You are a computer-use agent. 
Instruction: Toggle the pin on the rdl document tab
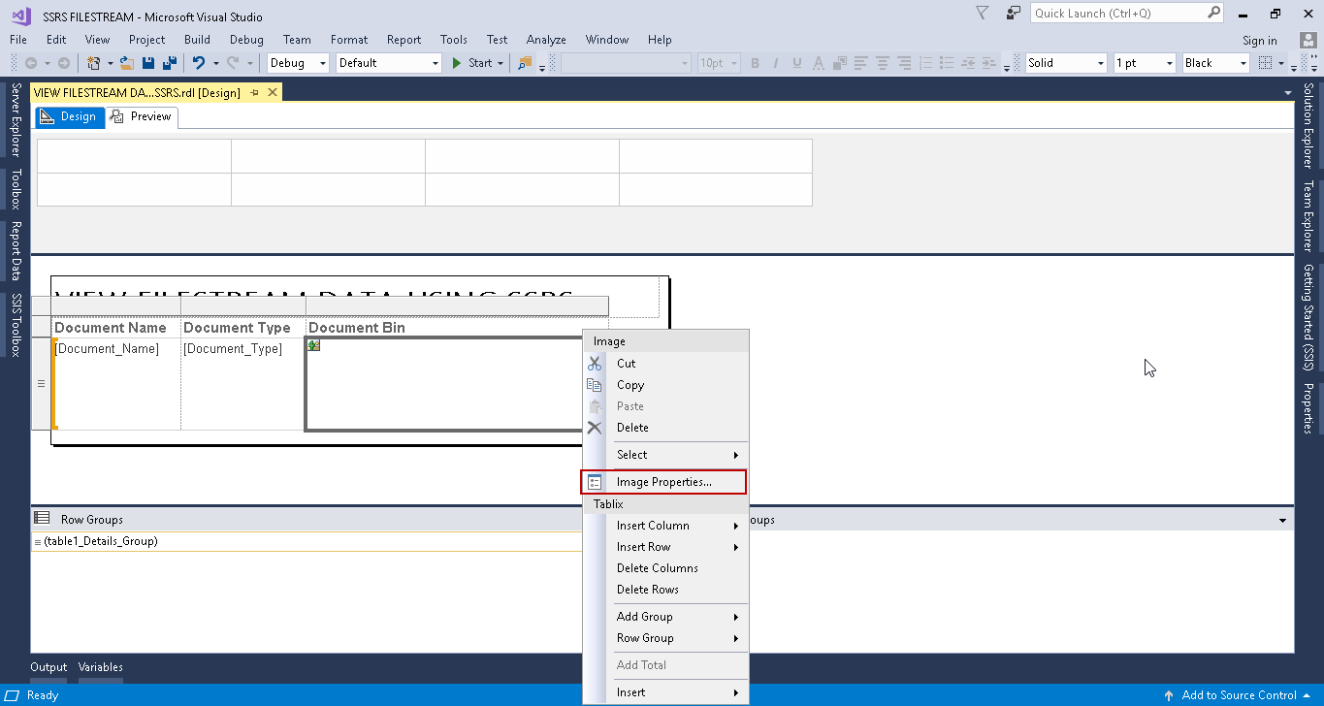point(255,92)
